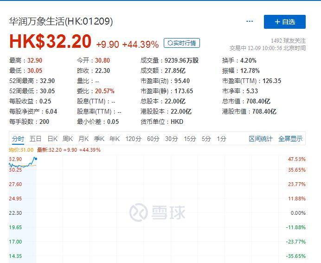This screenshot has width=321, height=263.
Task: Click the 0.00% right axis label
Action: point(298,213)
